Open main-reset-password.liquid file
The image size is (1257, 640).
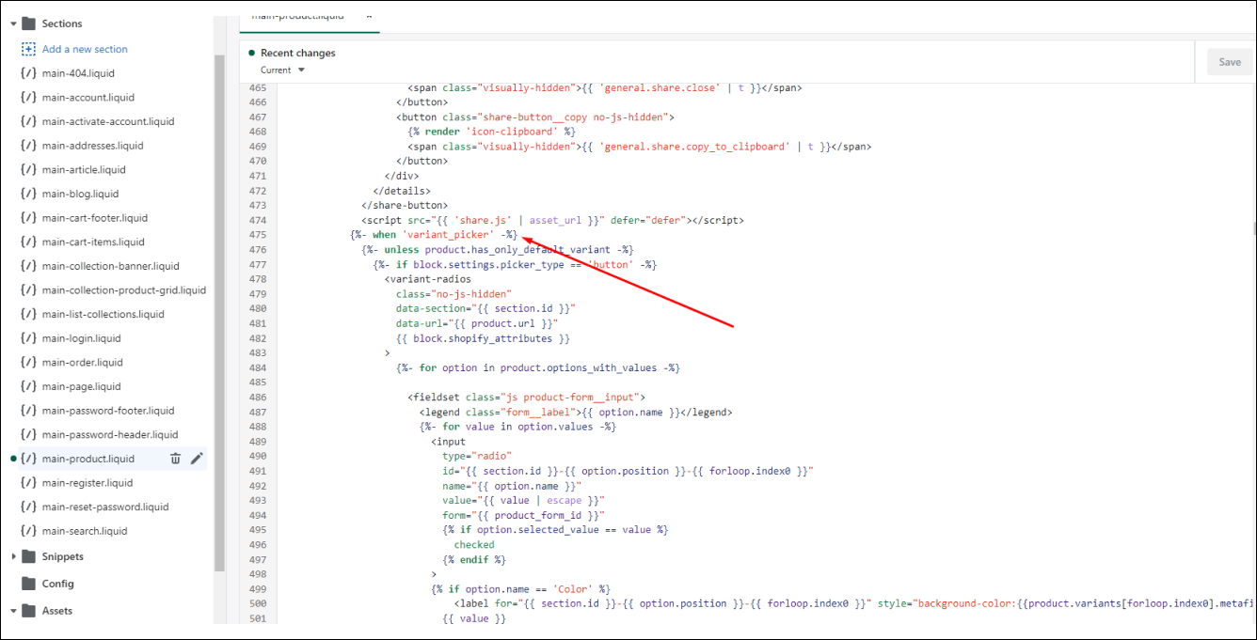click(105, 507)
